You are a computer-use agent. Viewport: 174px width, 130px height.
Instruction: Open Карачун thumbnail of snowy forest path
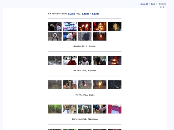[x=55, y=60]
